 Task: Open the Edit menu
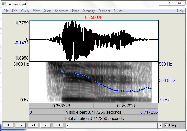[x=15, y=11]
